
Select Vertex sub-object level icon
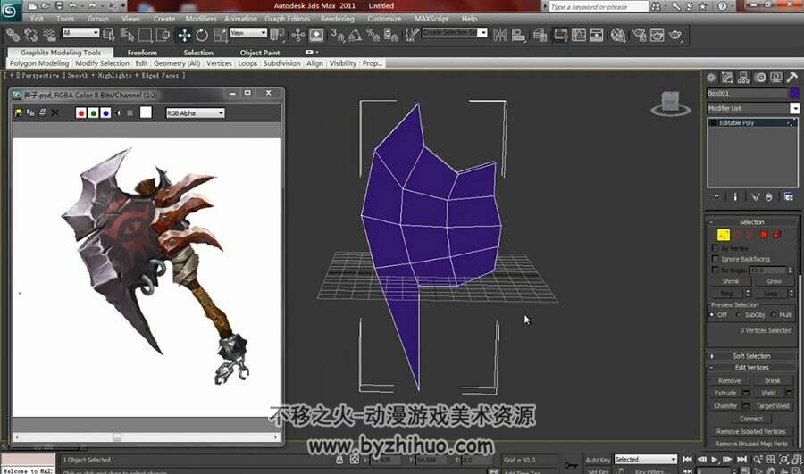point(723,235)
